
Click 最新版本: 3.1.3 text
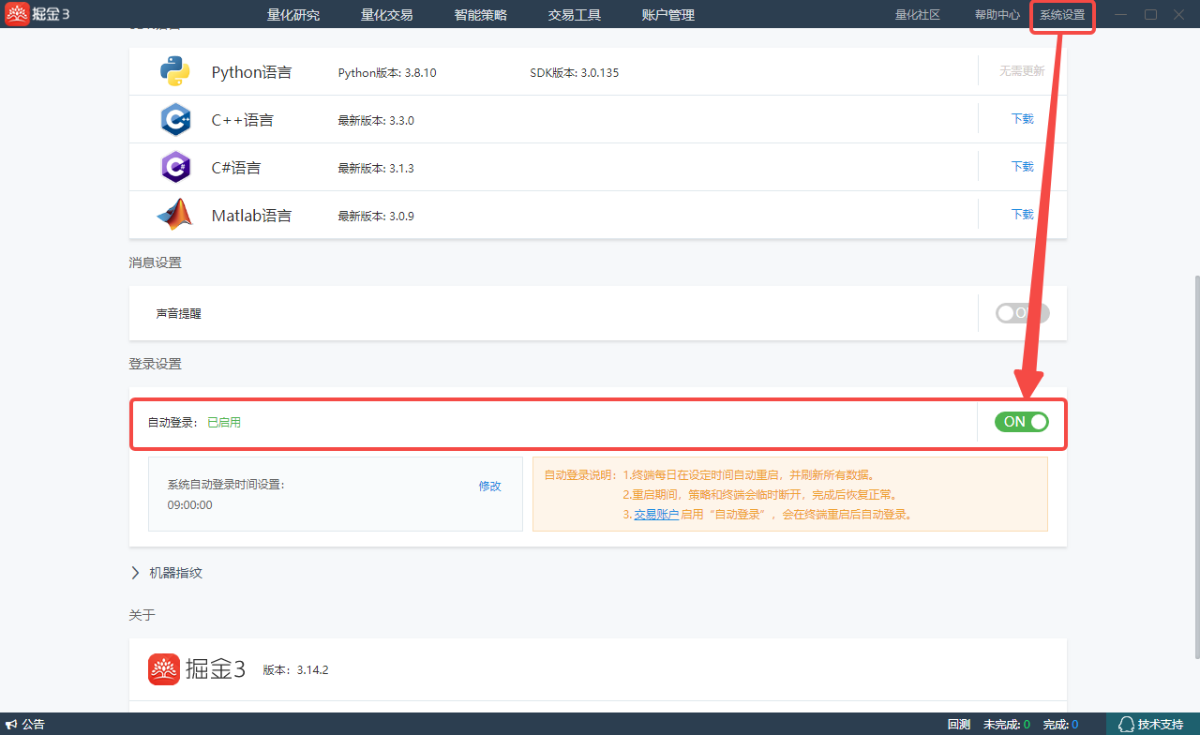[376, 168]
